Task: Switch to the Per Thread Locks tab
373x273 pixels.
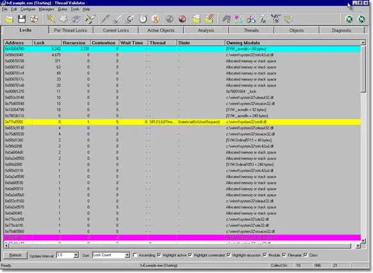Action: tap(70, 30)
